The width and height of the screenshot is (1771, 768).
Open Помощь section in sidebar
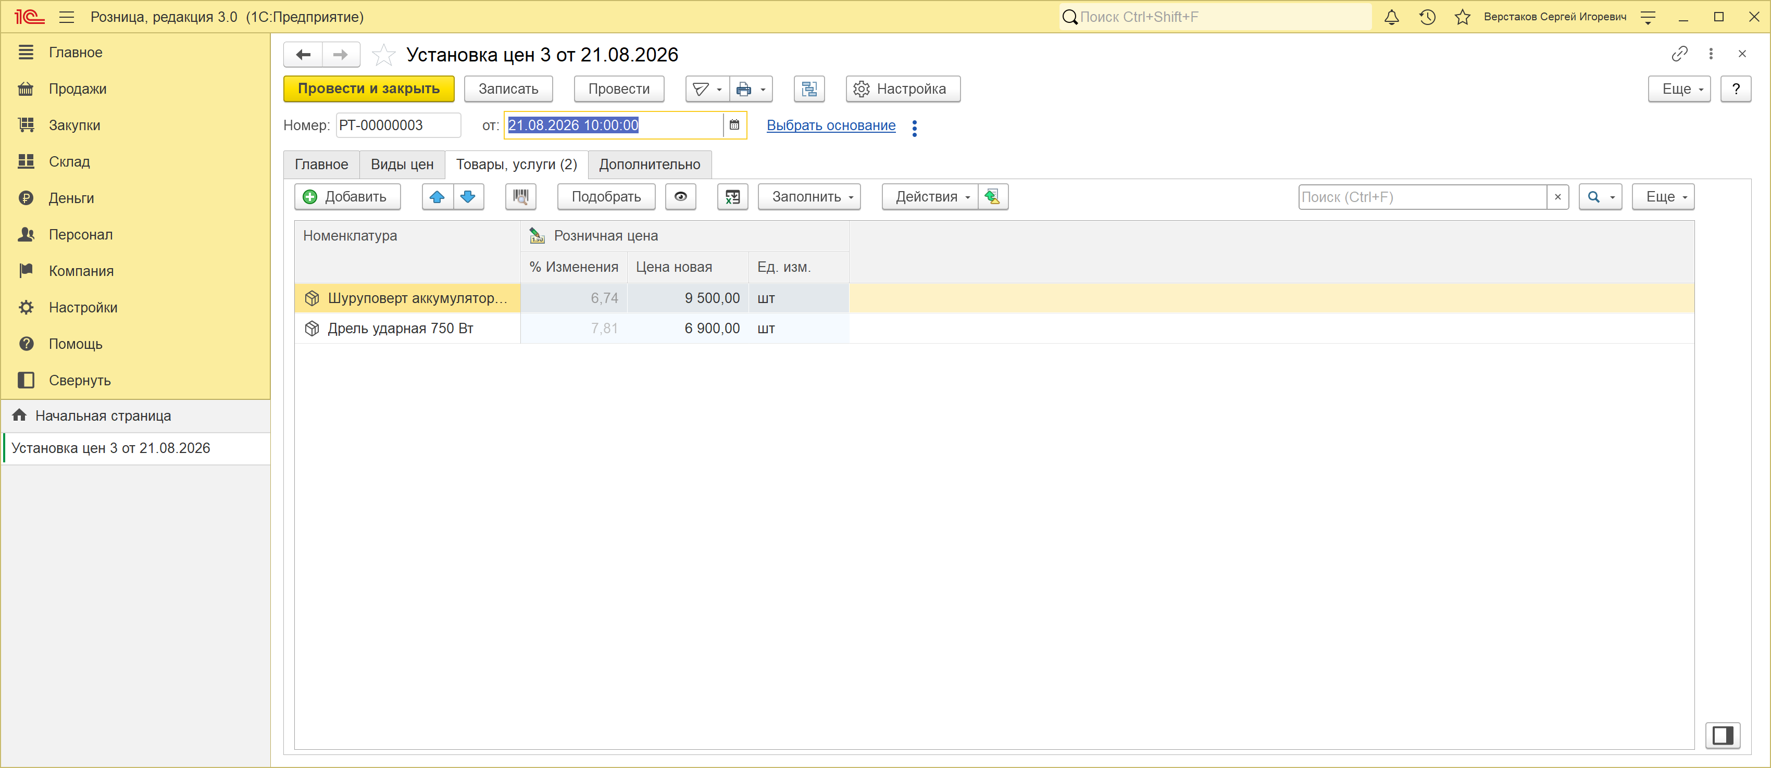[x=135, y=344]
